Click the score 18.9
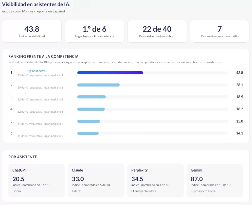This screenshot has width=252, height=205. [x=240, y=97]
